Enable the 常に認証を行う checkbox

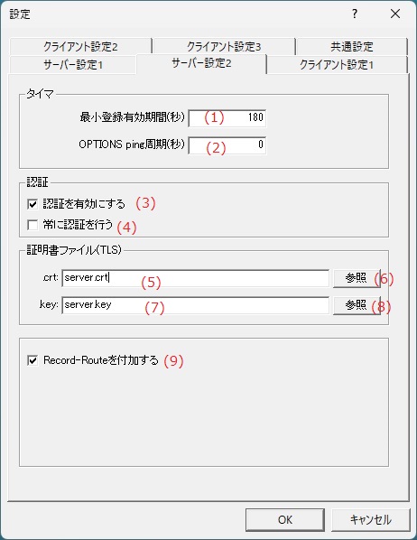32,225
